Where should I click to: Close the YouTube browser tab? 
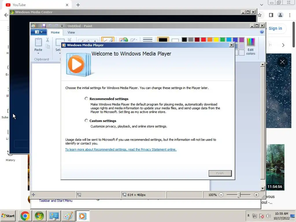tap(67, 5)
